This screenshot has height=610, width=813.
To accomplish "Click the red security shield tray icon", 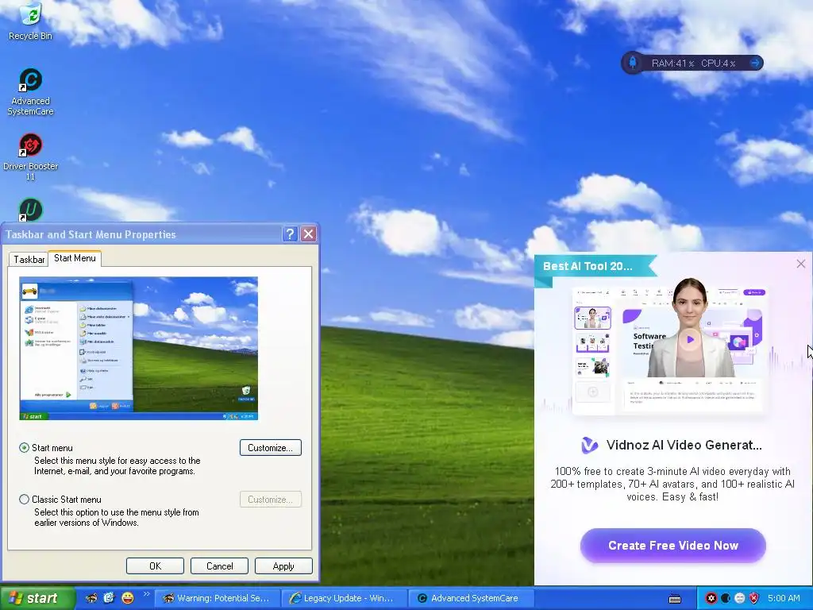I will 754,598.
